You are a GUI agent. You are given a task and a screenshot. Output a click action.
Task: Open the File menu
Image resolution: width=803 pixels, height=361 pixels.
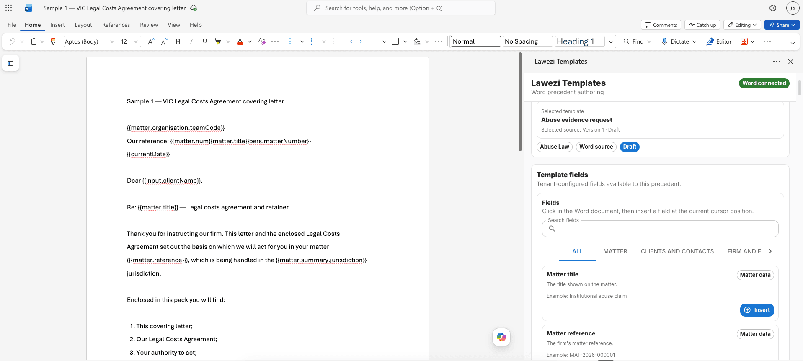12,25
